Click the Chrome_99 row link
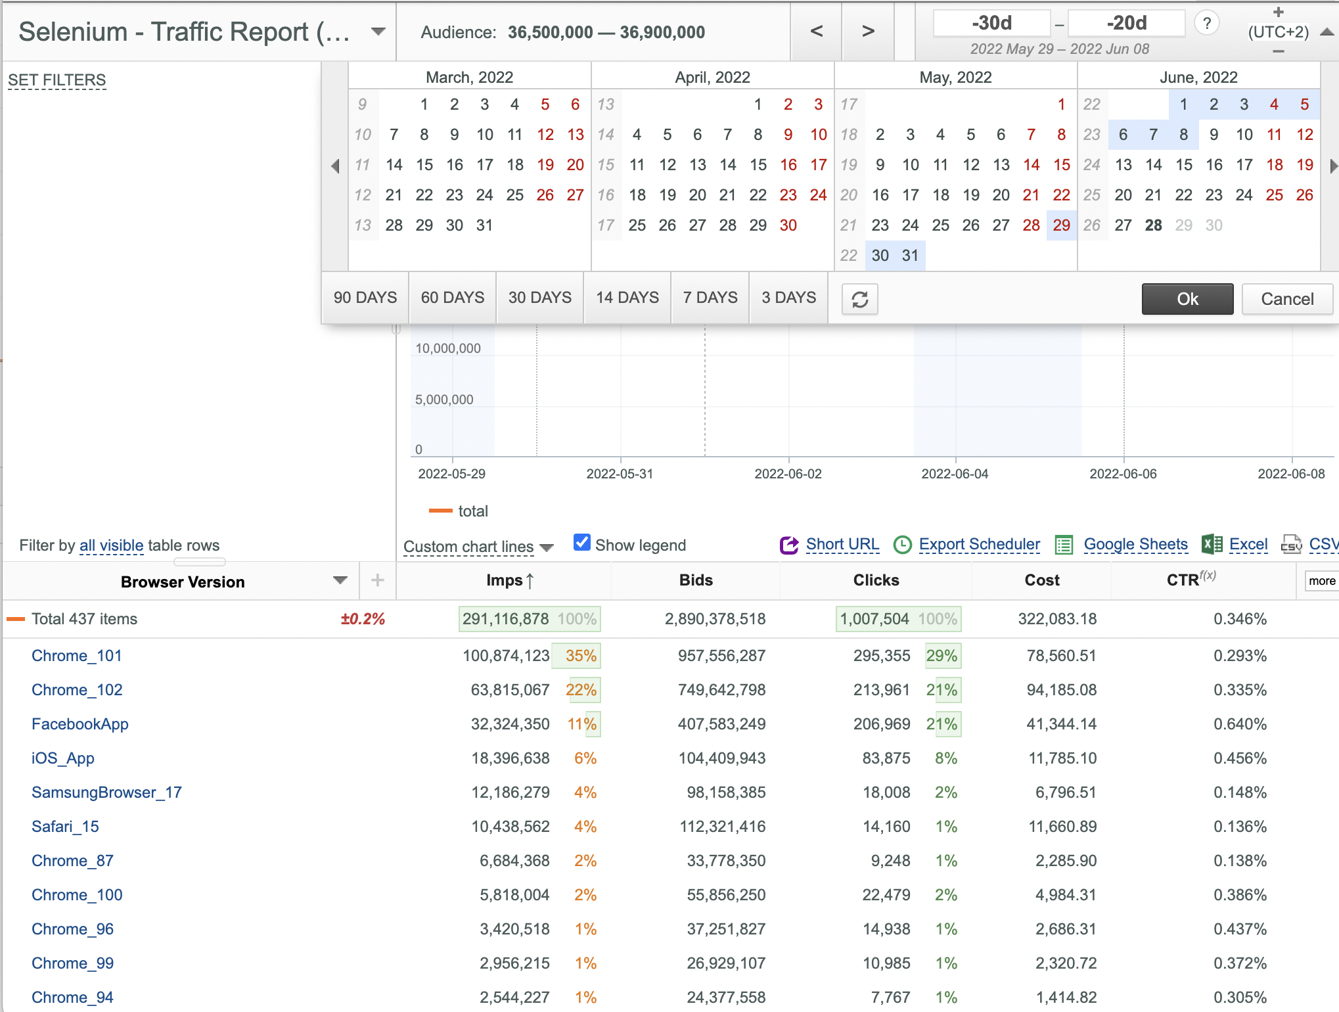 click(72, 963)
